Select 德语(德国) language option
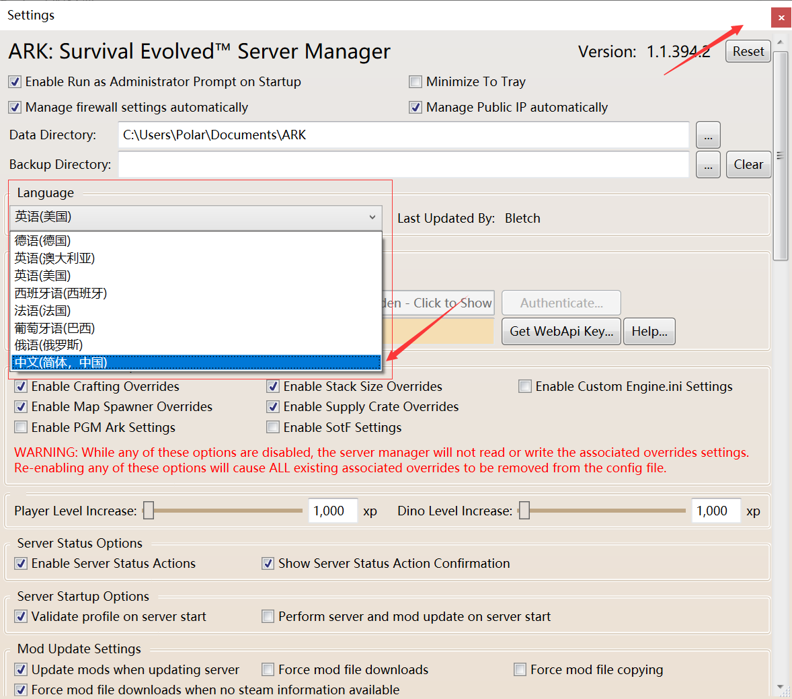Viewport: 792px width, 699px height. tap(196, 241)
